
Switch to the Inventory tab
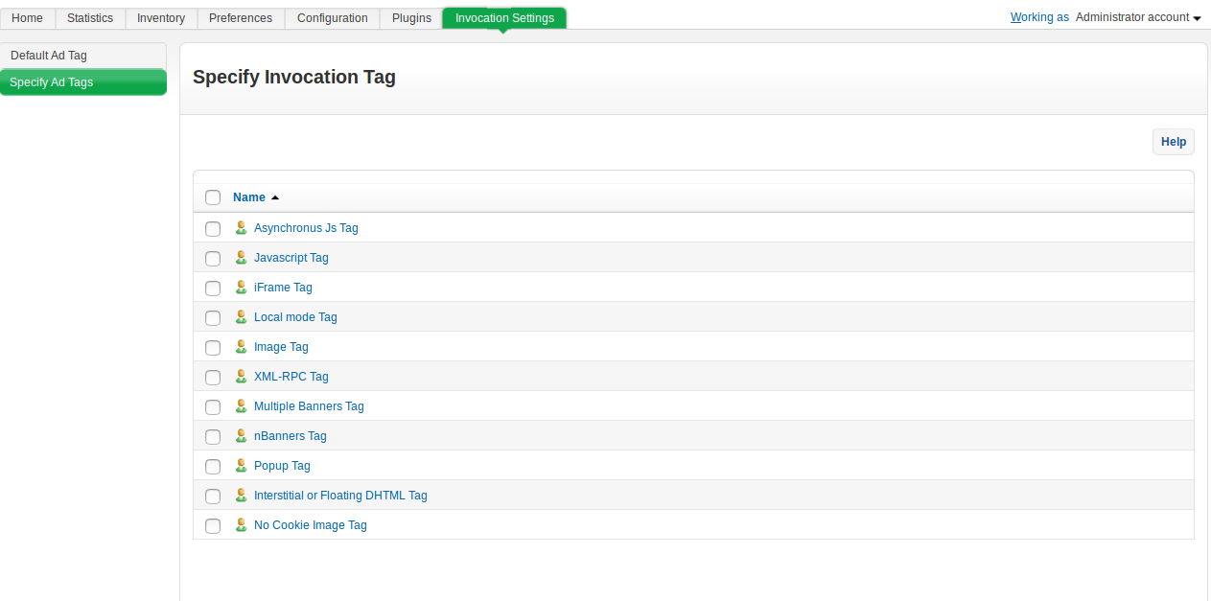click(161, 18)
